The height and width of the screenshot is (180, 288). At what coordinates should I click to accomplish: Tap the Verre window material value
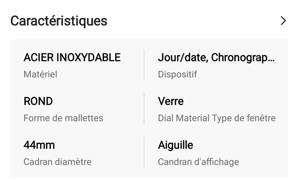point(171,101)
